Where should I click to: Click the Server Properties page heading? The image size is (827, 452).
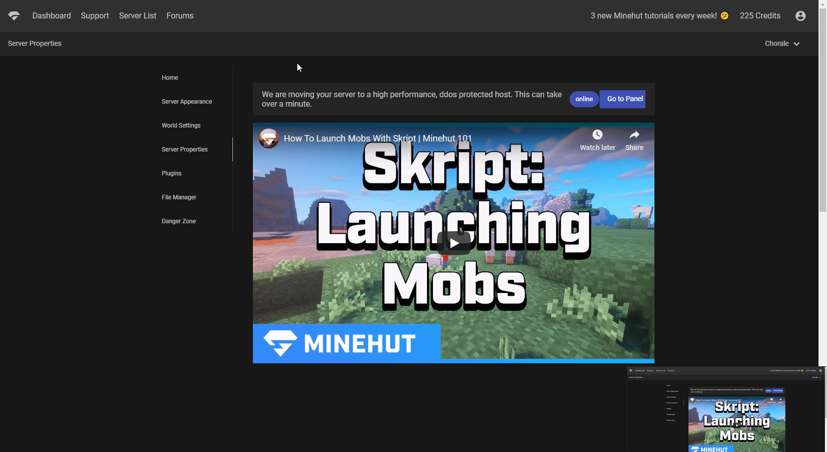point(34,43)
